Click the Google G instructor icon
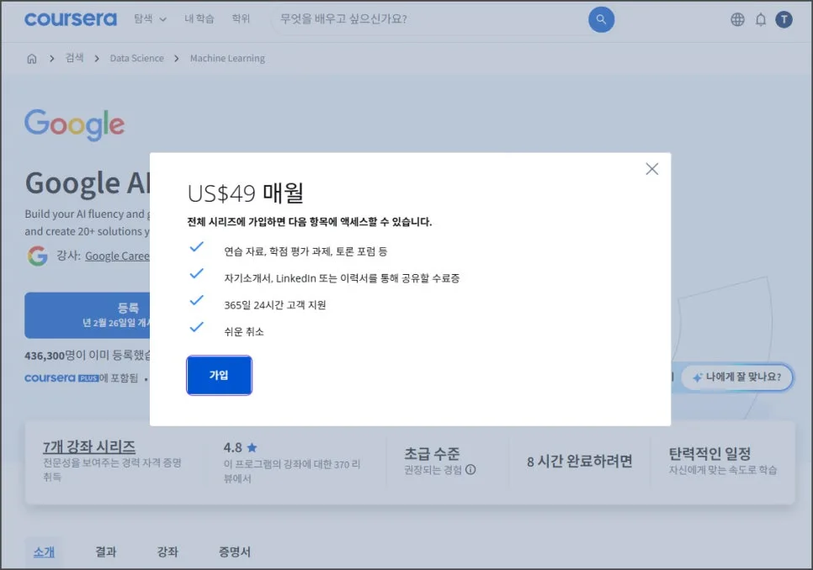813x570 pixels. pyautogui.click(x=37, y=256)
